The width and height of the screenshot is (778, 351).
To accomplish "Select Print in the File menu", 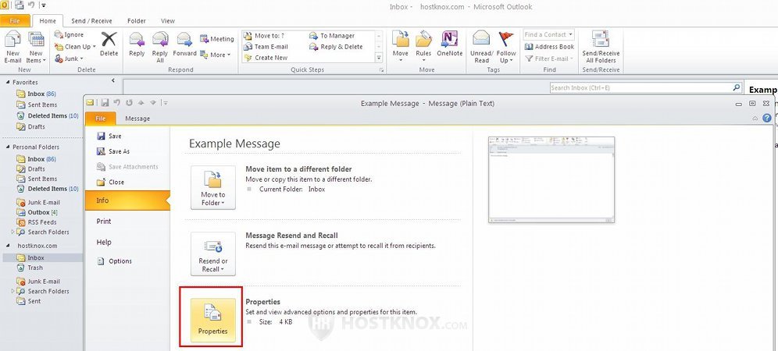I will 104,221.
